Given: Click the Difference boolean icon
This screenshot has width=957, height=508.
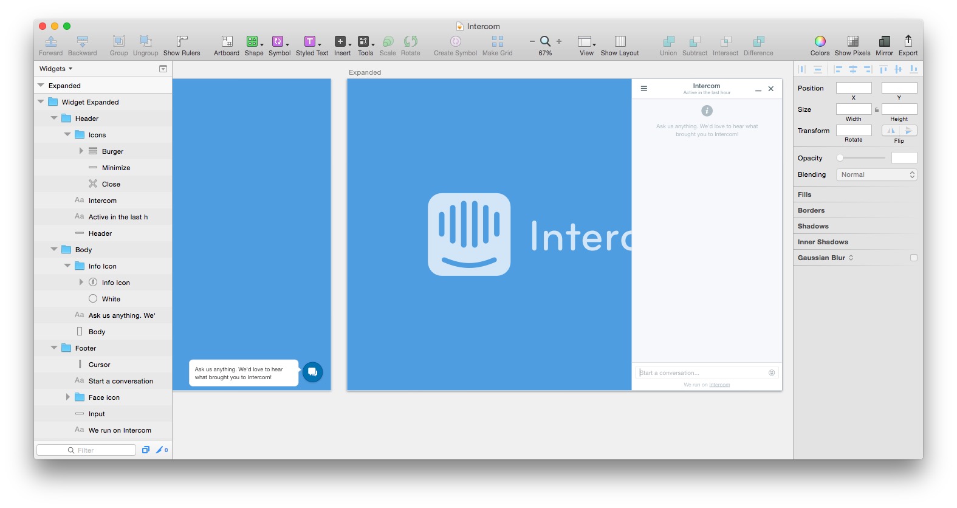Looking at the screenshot, I should pos(758,41).
